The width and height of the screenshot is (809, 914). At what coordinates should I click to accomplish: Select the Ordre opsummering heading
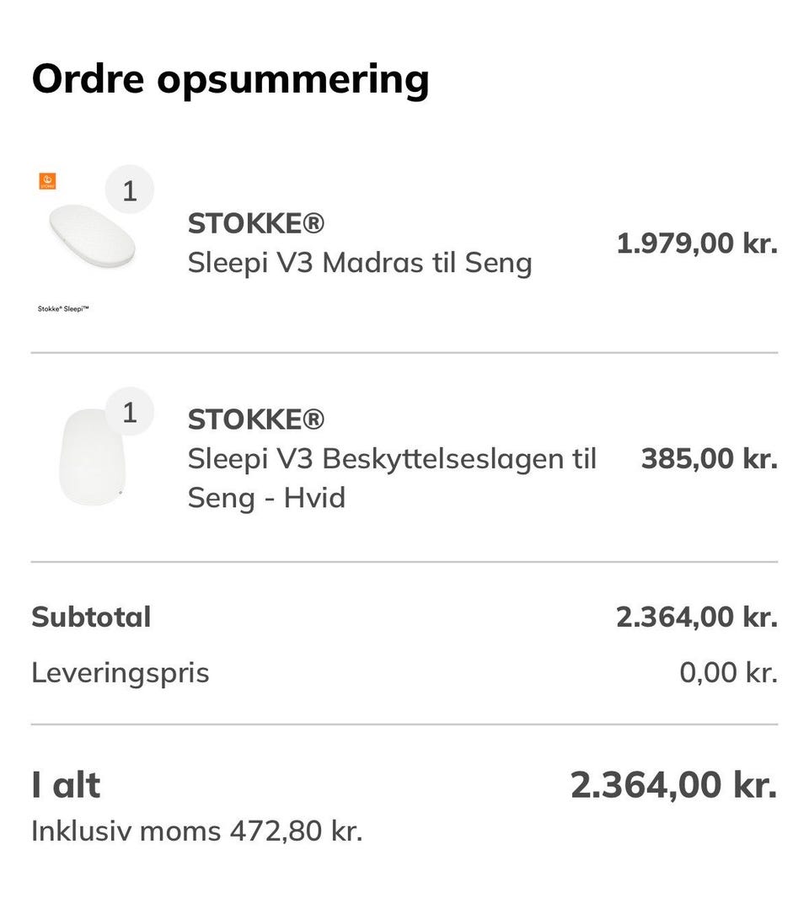(230, 79)
